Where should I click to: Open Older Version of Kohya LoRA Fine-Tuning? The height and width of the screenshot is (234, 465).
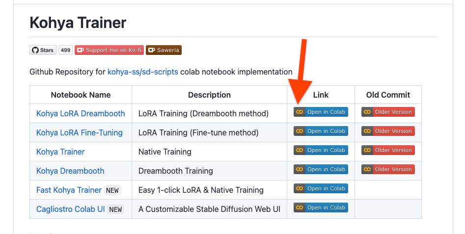pos(388,131)
